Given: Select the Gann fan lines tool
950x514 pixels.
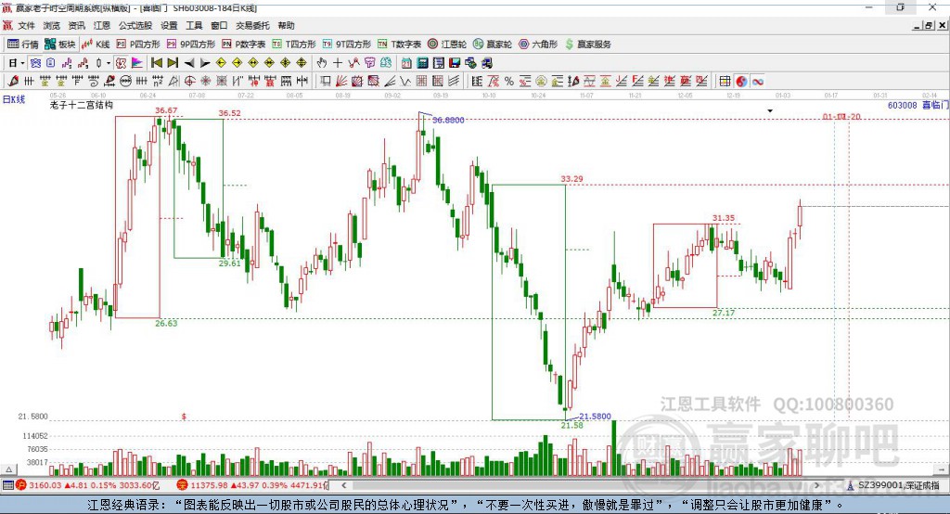Looking at the screenshot, I should pyautogui.click(x=341, y=82).
